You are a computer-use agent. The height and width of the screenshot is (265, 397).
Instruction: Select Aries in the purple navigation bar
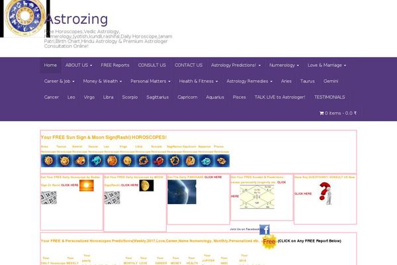[286, 81]
